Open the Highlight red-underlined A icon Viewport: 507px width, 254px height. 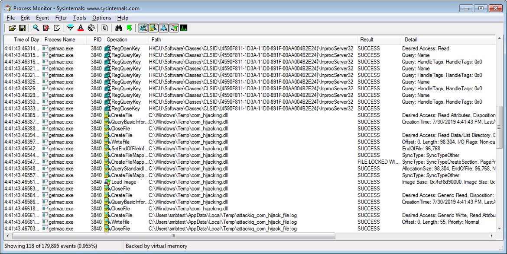point(81,28)
